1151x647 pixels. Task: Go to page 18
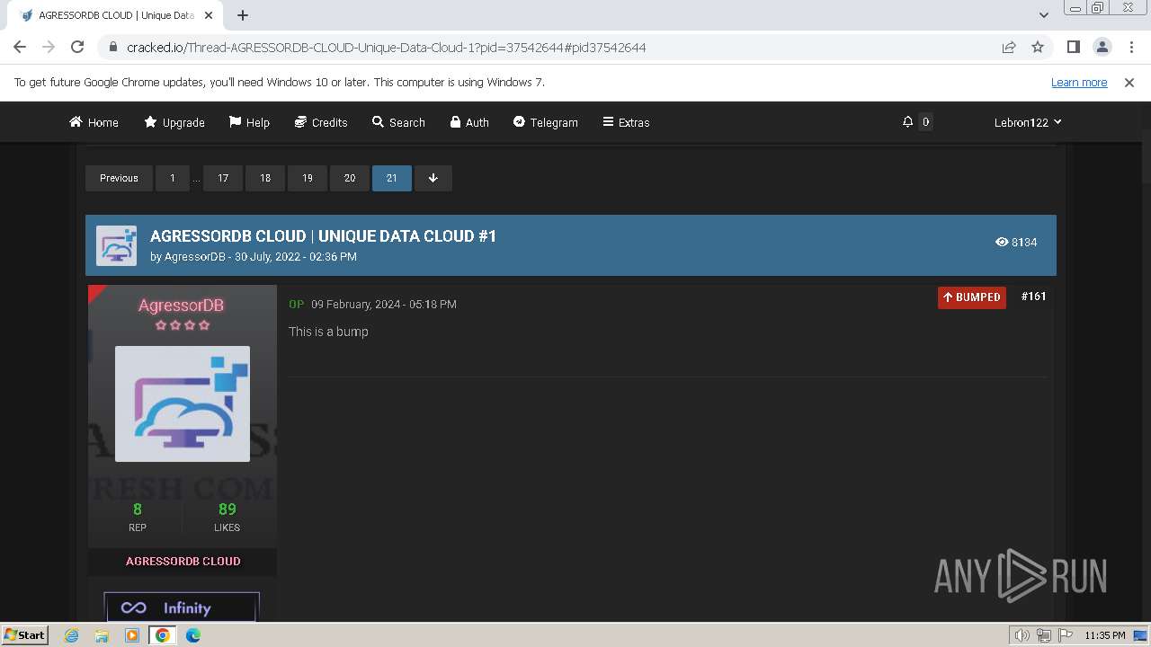tap(265, 178)
